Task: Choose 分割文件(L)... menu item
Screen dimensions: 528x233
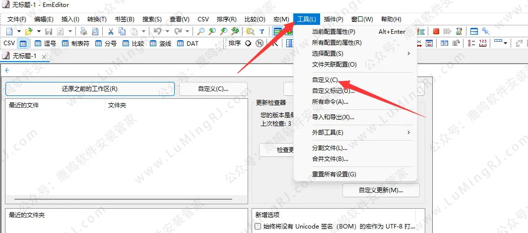Action: pyautogui.click(x=355, y=148)
